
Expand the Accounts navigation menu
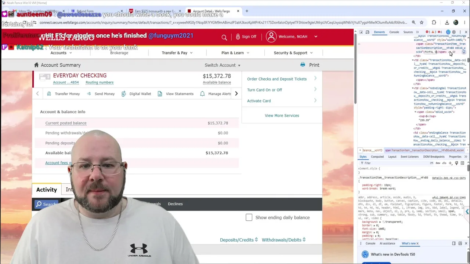pyautogui.click(x=61, y=53)
